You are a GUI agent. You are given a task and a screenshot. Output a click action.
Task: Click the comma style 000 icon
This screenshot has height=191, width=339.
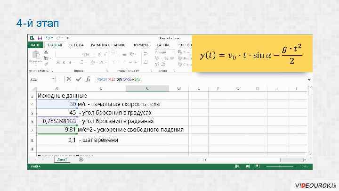172,58
